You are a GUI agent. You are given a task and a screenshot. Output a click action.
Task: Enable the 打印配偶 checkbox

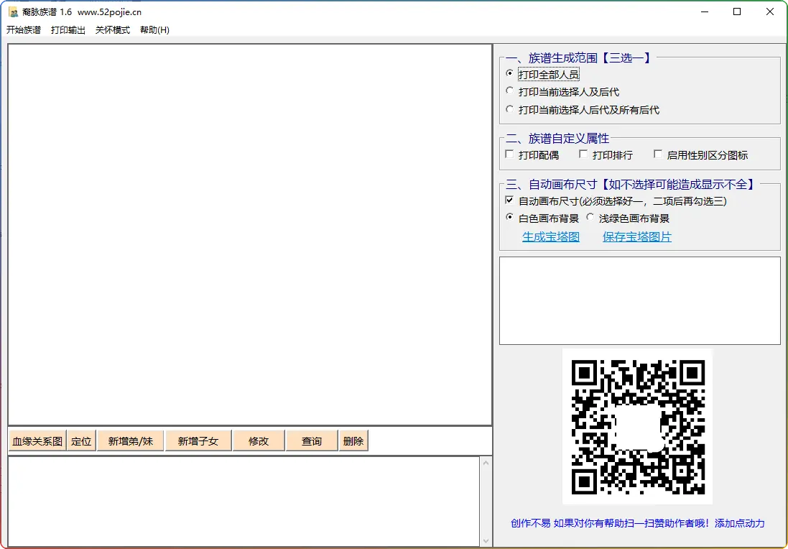click(x=510, y=154)
